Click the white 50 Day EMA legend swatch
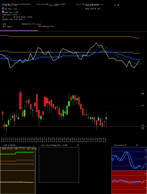This screenshot has height=194, width=147. click(x=3, y=8)
